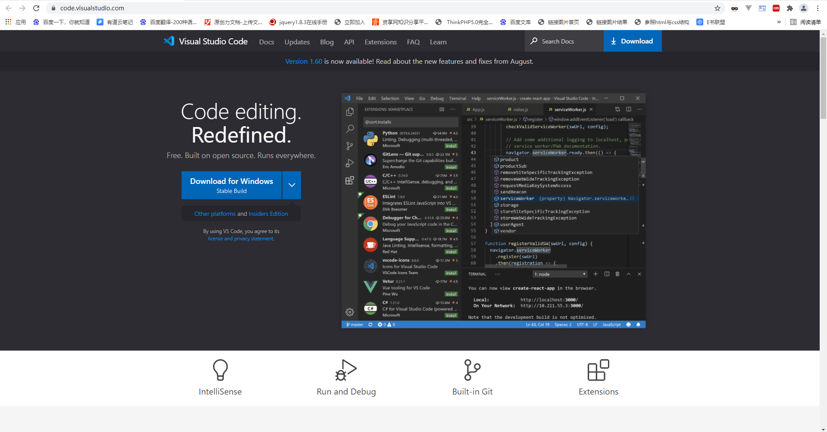
Task: Click the page vertical scrollbar thumb
Action: click(823, 78)
